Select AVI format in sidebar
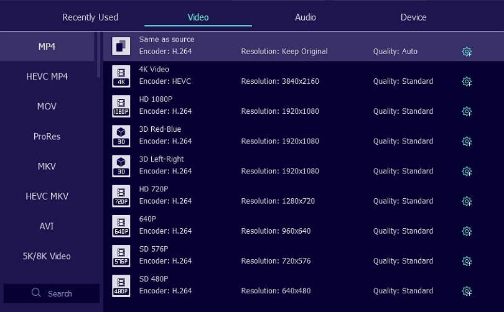The height and width of the screenshot is (312, 504). point(47,226)
